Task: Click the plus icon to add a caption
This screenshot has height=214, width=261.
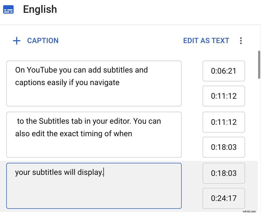Action: [x=16, y=41]
